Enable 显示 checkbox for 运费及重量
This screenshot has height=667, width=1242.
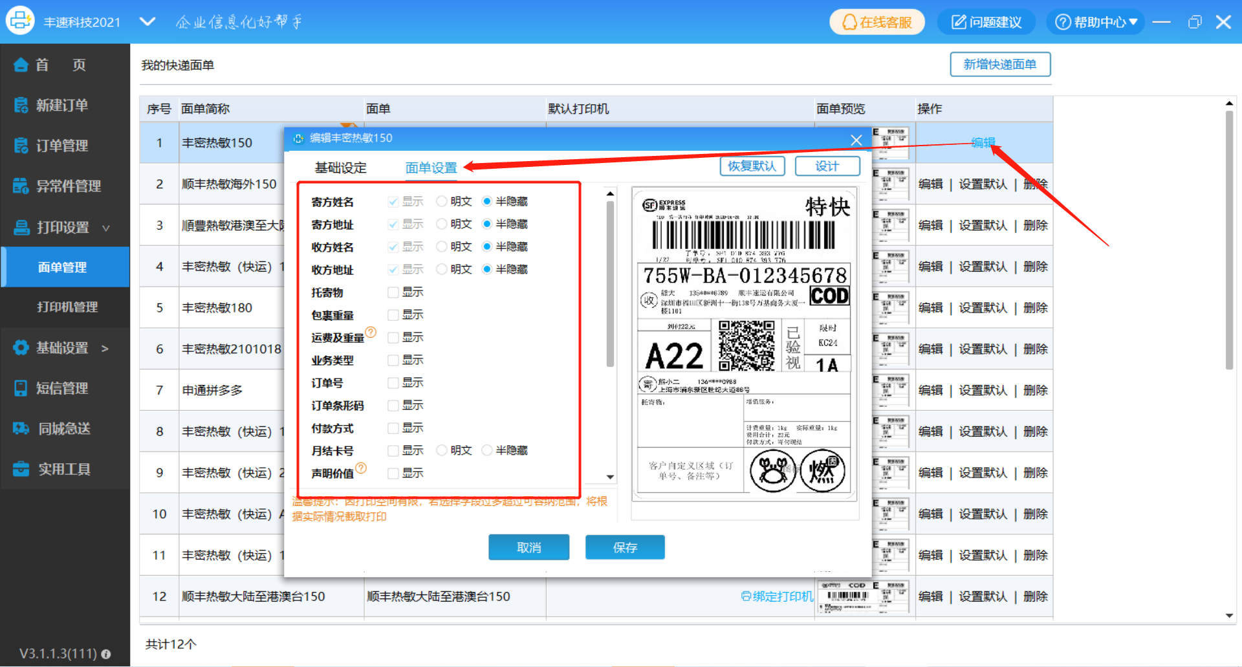click(393, 338)
